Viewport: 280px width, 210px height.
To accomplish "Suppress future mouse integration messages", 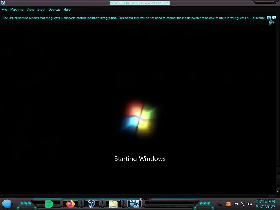I will 274,18.
